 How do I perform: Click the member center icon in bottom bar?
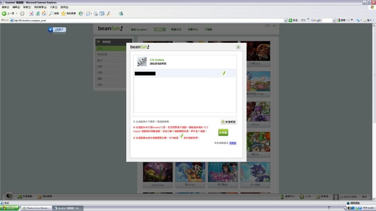[x=282, y=196]
